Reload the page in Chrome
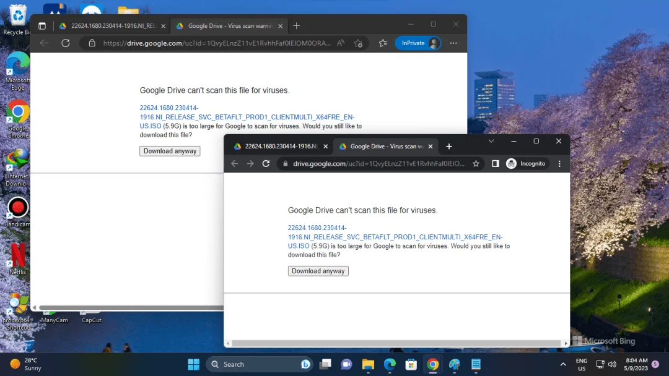 tap(266, 164)
